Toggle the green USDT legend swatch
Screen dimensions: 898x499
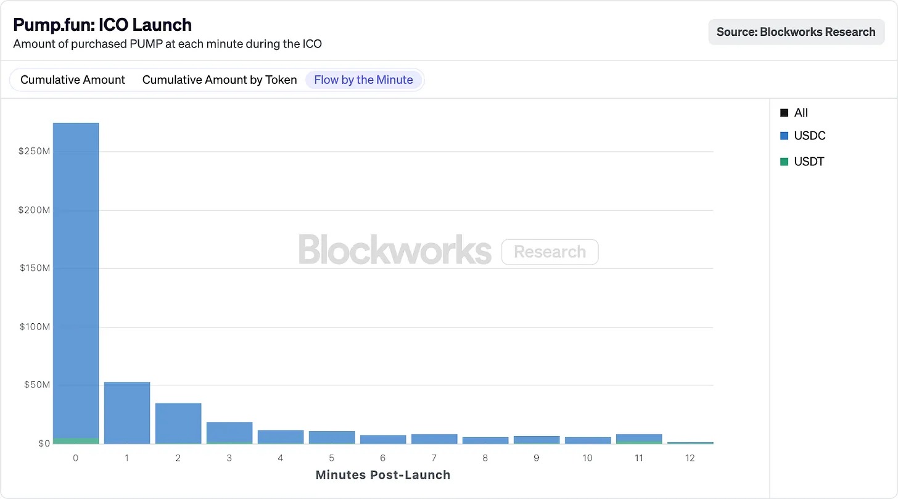pos(784,162)
